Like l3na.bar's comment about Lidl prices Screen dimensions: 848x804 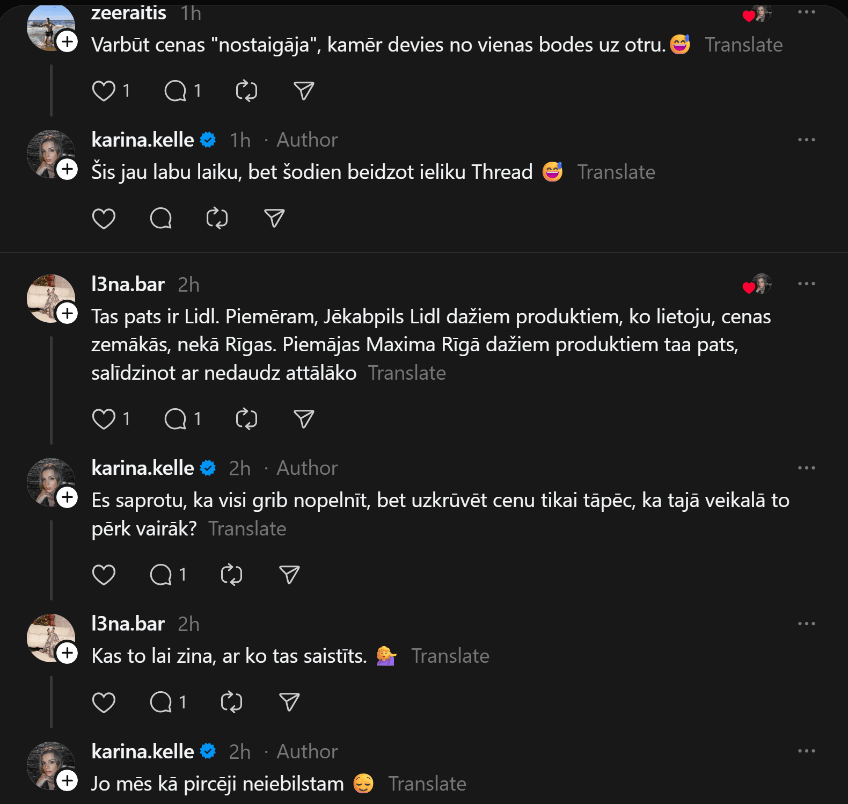(x=104, y=419)
